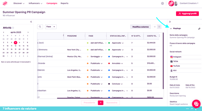Click the $10,600 cost cell
Viewport: 202px width, 111px height.
[x=151, y=63]
